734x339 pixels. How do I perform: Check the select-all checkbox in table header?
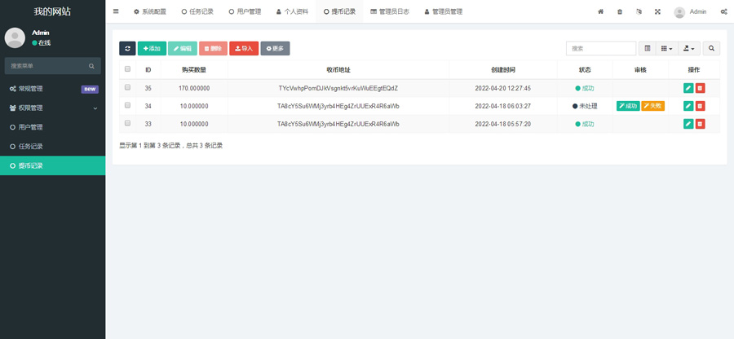point(127,70)
